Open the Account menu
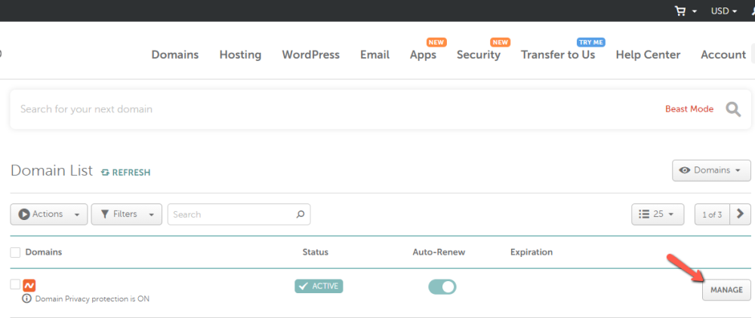755x318 pixels. [723, 55]
